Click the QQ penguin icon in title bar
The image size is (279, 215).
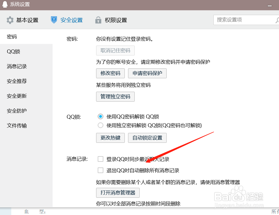coord(5,4)
